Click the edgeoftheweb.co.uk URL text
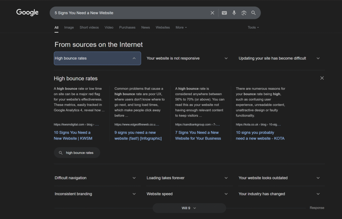 pos(137,125)
